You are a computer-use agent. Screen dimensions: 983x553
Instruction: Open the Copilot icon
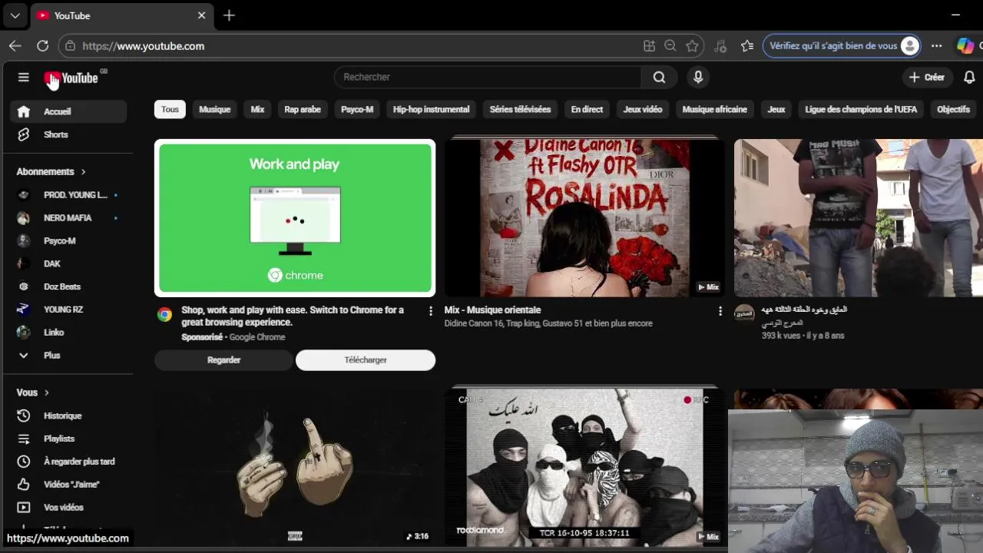[x=965, y=46]
